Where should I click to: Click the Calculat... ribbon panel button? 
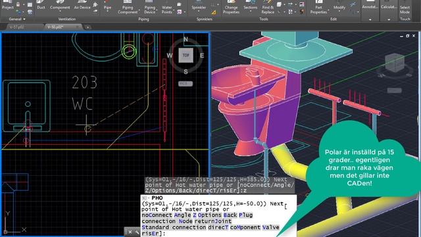pyautogui.click(x=389, y=7)
